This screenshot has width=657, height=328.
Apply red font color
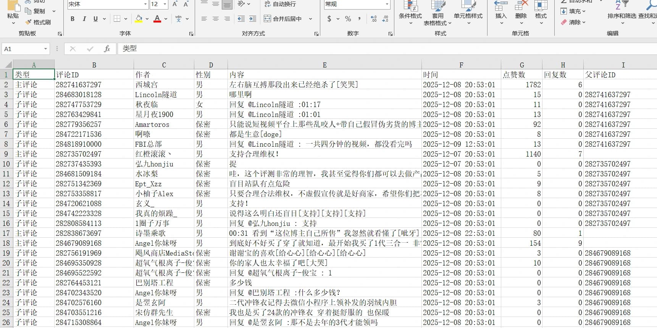pyautogui.click(x=157, y=19)
